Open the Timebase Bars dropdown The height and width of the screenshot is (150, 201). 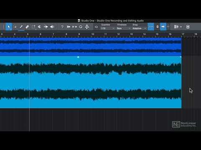[124, 28]
